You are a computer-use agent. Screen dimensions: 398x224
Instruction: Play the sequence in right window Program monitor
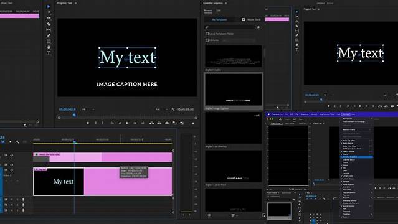point(360,106)
